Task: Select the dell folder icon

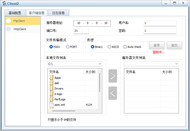Action: coord(52,83)
